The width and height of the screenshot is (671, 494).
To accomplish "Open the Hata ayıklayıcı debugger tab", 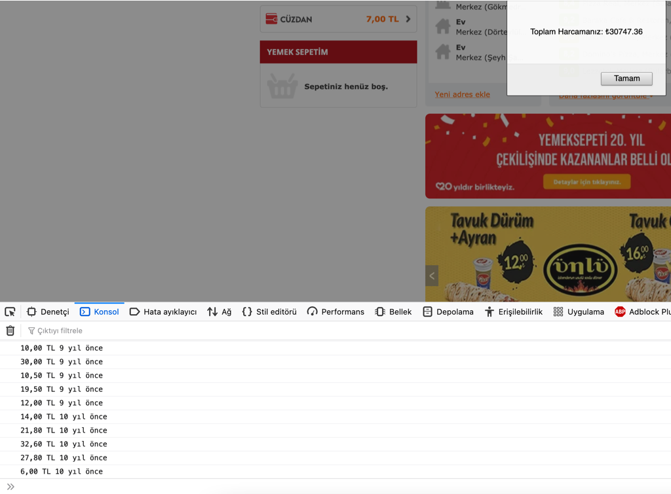I will coord(163,312).
